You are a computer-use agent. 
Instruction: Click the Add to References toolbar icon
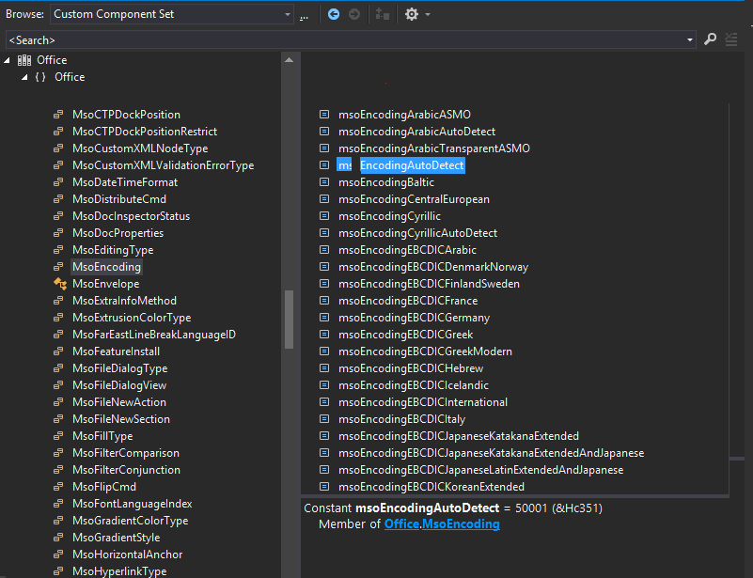(383, 14)
